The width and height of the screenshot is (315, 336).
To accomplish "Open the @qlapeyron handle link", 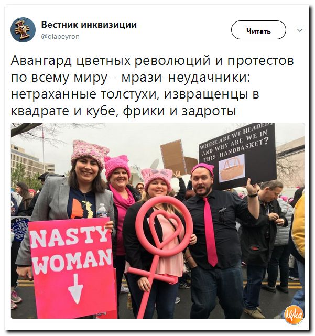I will [x=60, y=37].
